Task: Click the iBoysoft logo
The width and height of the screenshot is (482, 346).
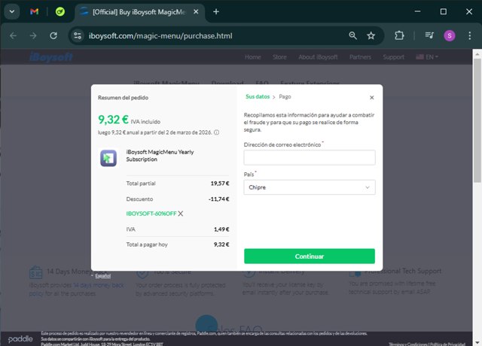Action: (51, 57)
